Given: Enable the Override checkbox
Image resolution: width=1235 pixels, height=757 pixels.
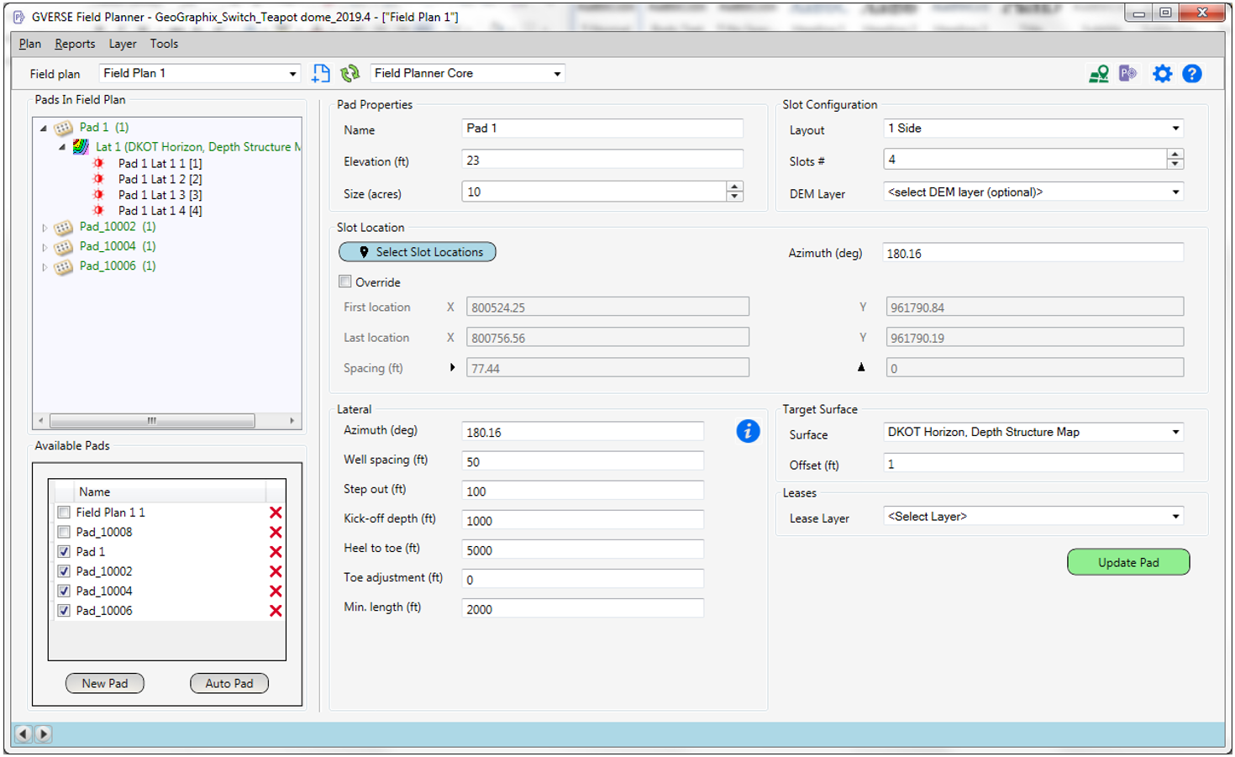Looking at the screenshot, I should point(345,281).
